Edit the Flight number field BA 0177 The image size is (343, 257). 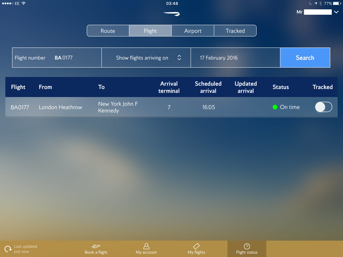click(57, 58)
